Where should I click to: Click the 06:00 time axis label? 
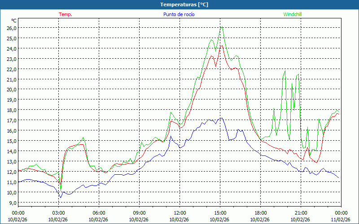99,213
